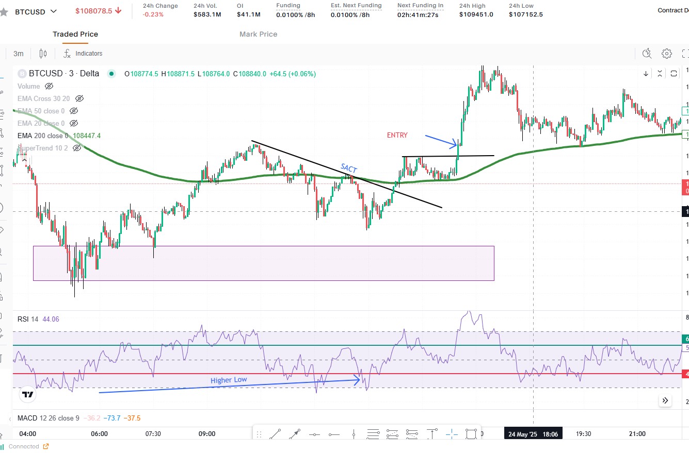
Task: Switch to the Mark Price tab
Action: (258, 34)
